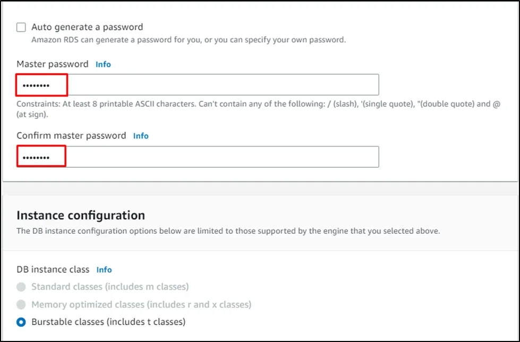The height and width of the screenshot is (342, 520).
Task: Click 'Standard classes (includes m classes)' label text
Action: (110, 287)
